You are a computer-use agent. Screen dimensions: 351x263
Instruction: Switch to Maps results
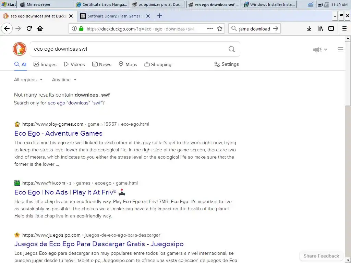point(128,64)
